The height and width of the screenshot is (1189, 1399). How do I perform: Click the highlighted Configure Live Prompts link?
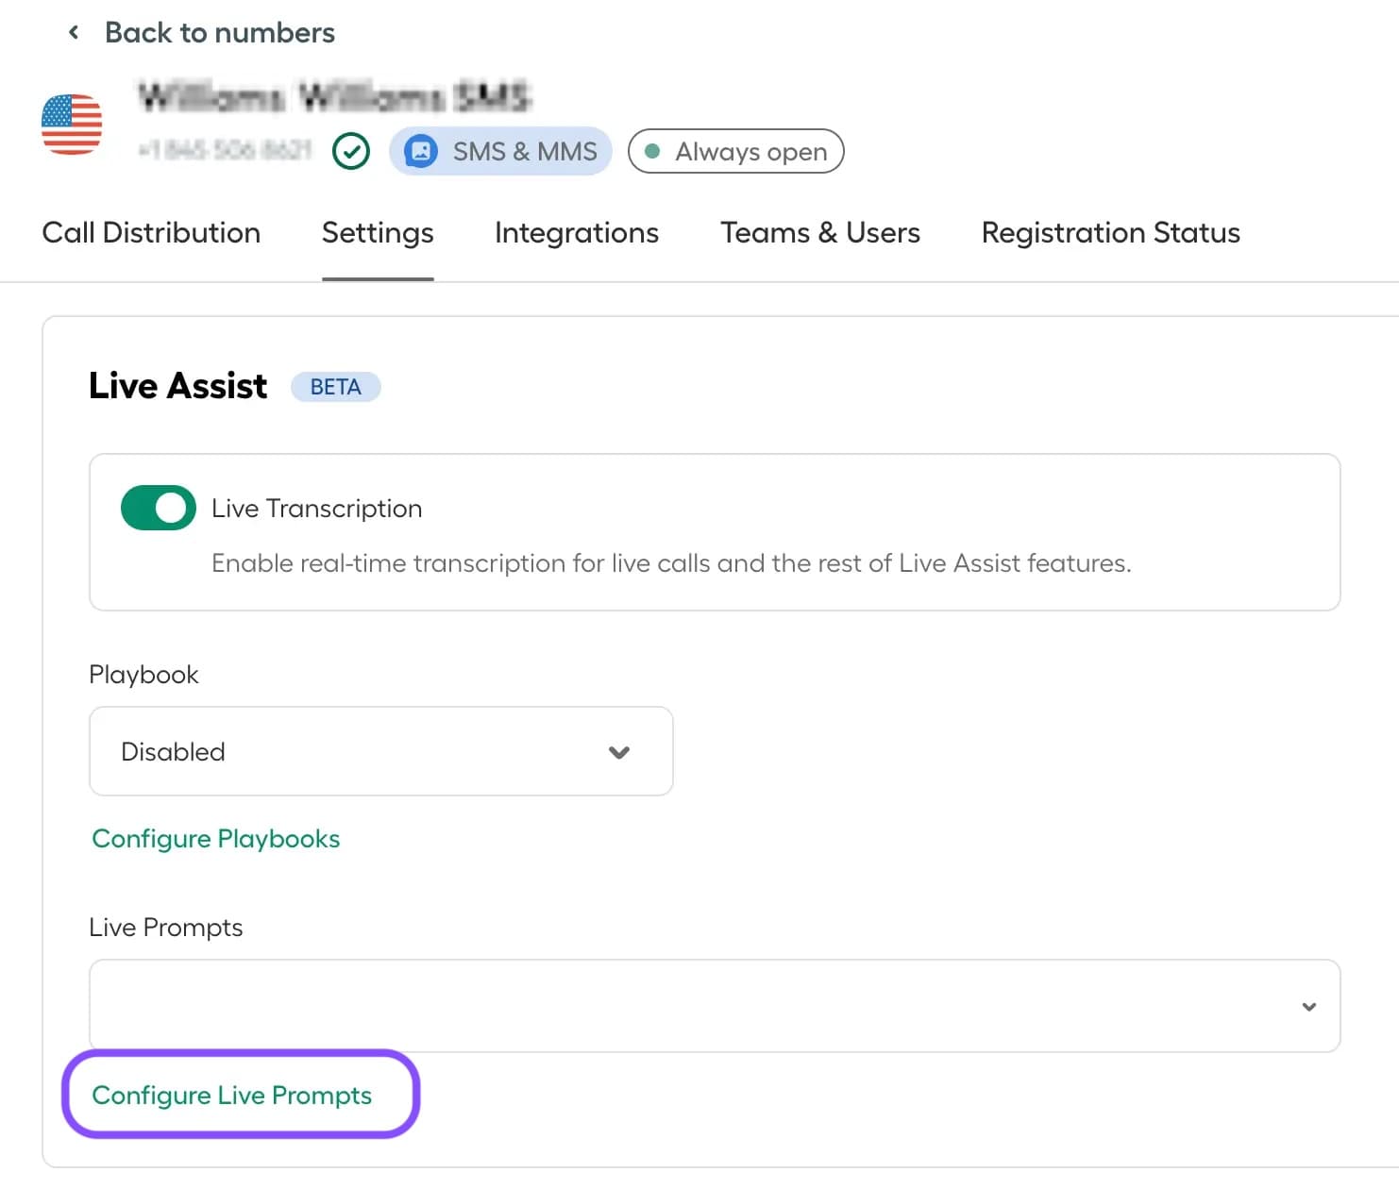click(x=232, y=1095)
